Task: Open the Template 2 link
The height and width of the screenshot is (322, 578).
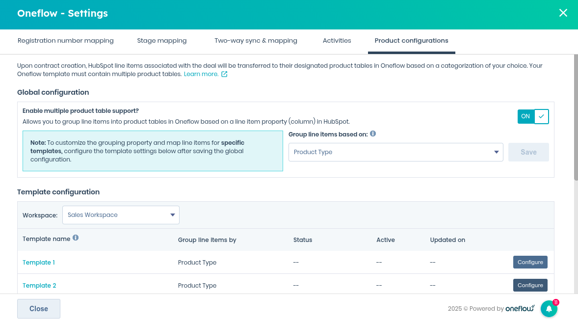Action: (39, 286)
